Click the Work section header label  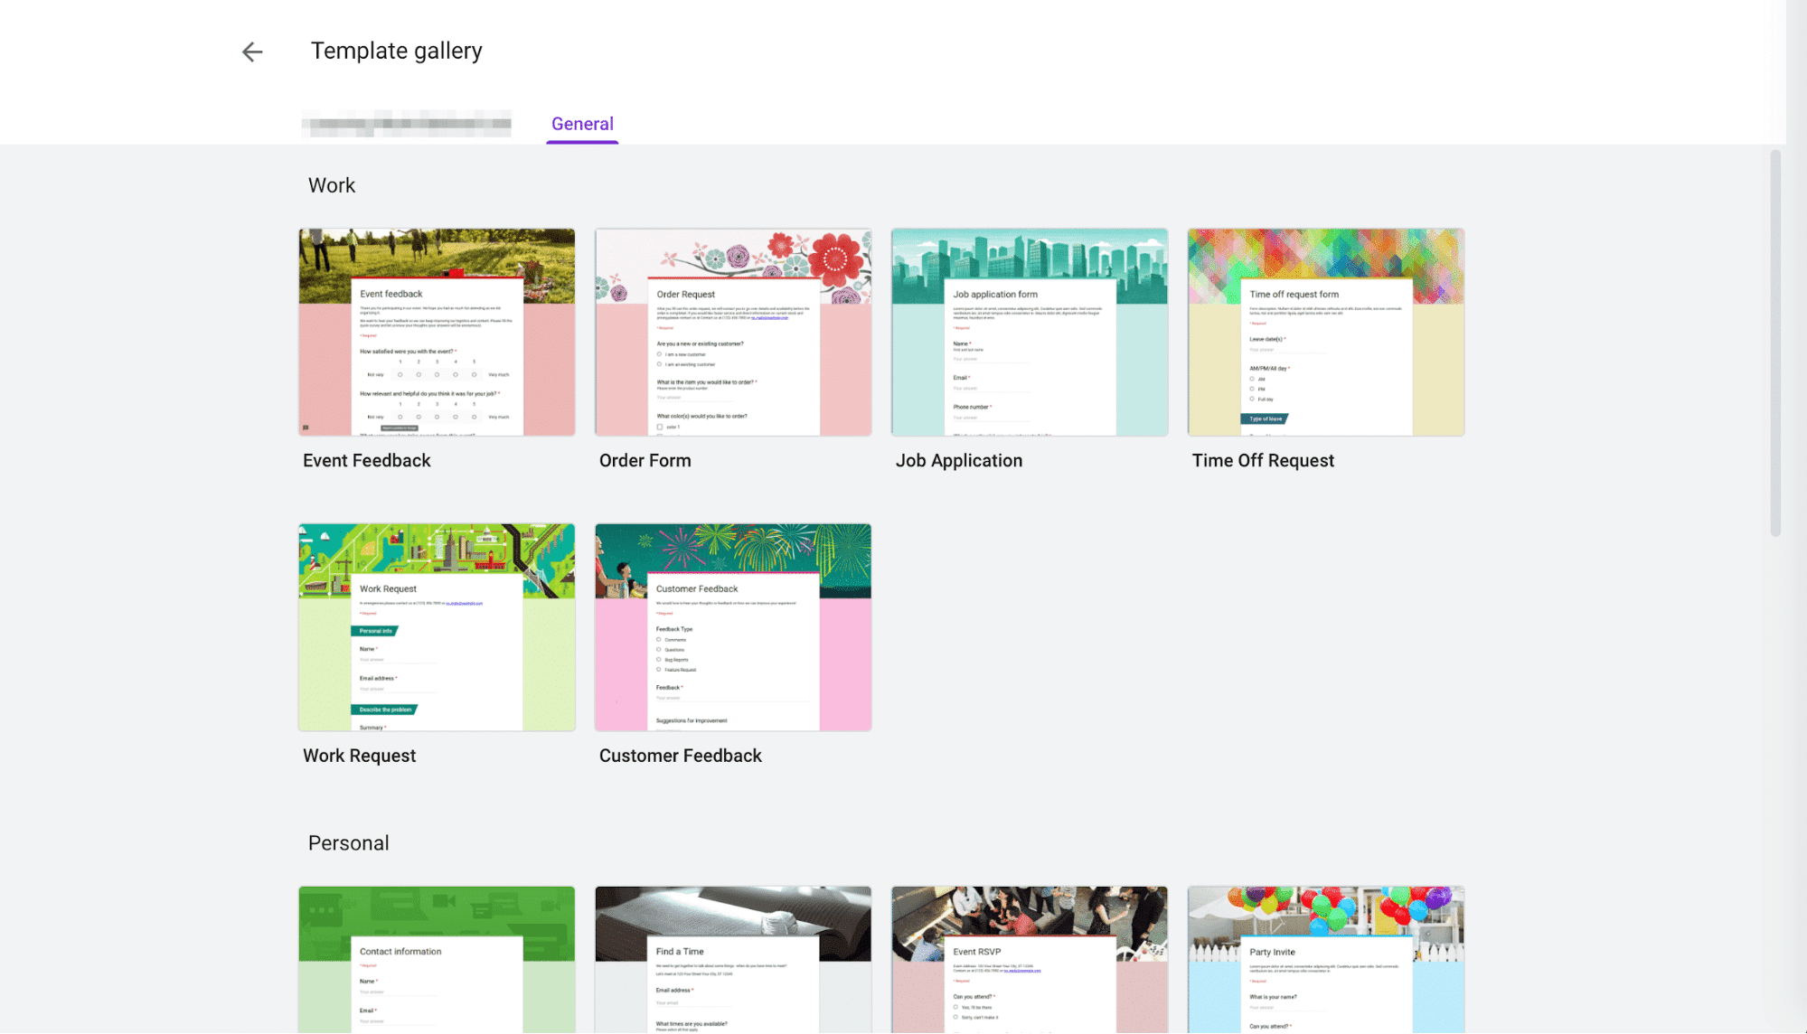pyautogui.click(x=332, y=183)
